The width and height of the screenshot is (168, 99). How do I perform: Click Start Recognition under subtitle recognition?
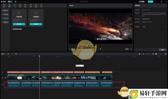click(19, 24)
